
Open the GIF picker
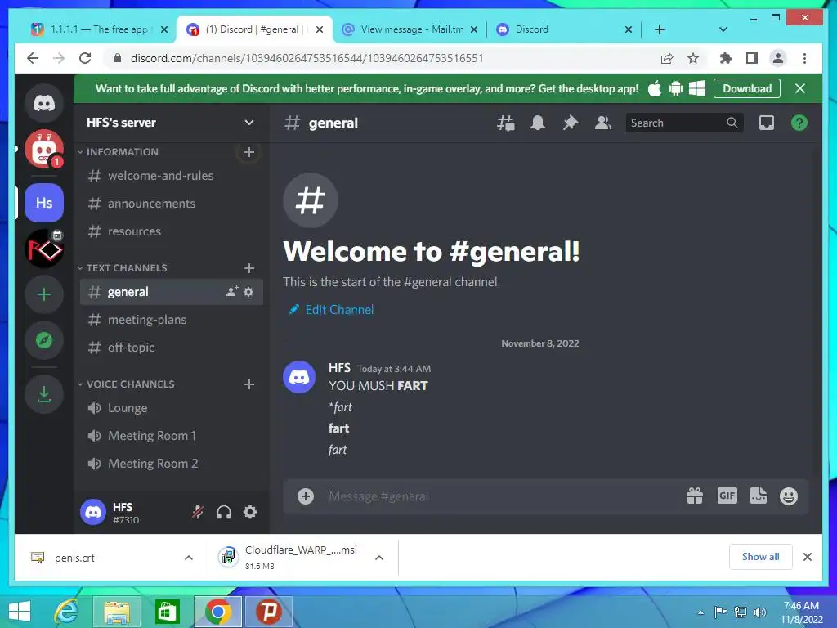[727, 496]
